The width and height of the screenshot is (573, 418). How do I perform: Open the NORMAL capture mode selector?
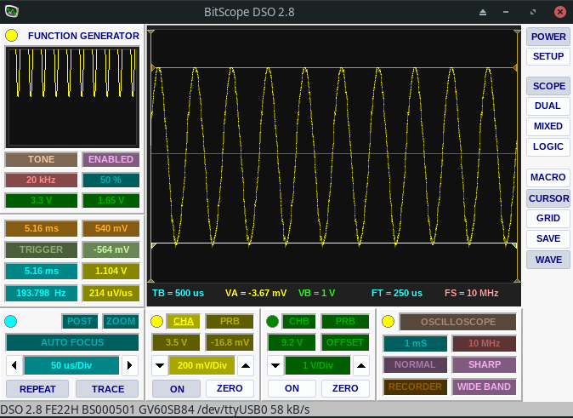point(416,365)
